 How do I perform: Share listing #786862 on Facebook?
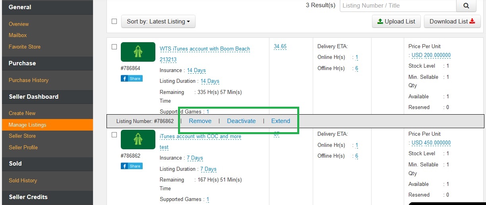[132, 166]
